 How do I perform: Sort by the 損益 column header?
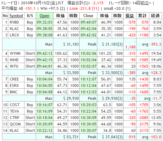coord(130,16)
